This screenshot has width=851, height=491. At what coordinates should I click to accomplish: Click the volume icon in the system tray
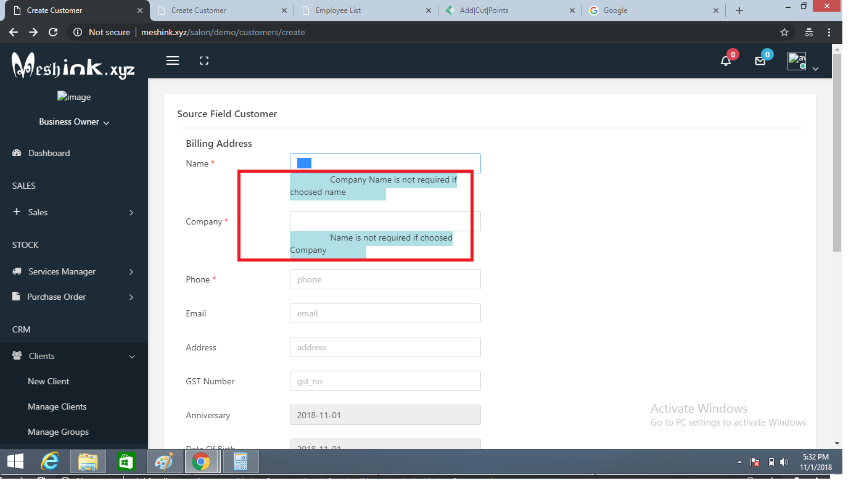784,462
